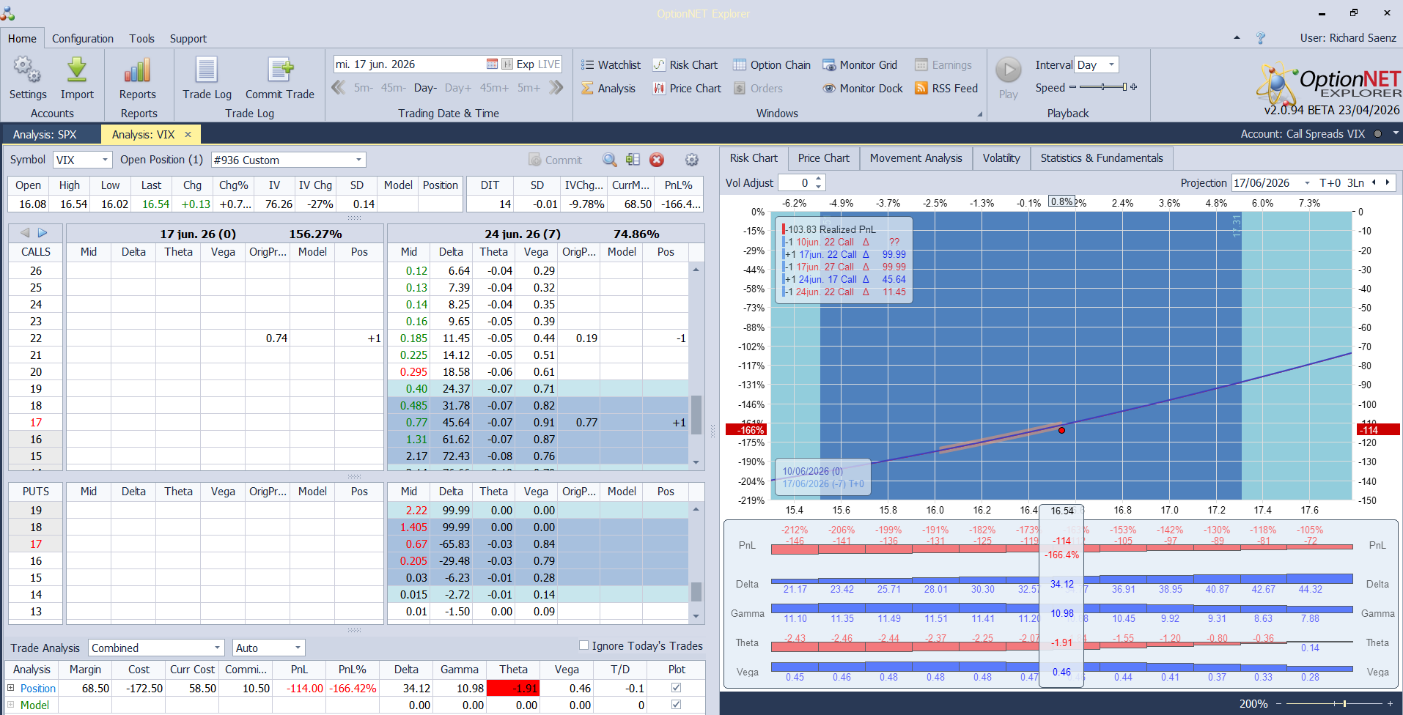
Task: Open the playback Interval Day dropdown
Action: pos(1111,64)
